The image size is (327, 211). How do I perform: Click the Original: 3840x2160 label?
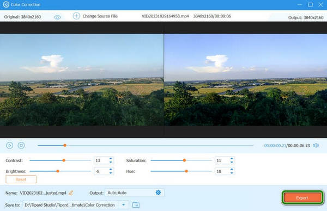pyautogui.click(x=22, y=17)
